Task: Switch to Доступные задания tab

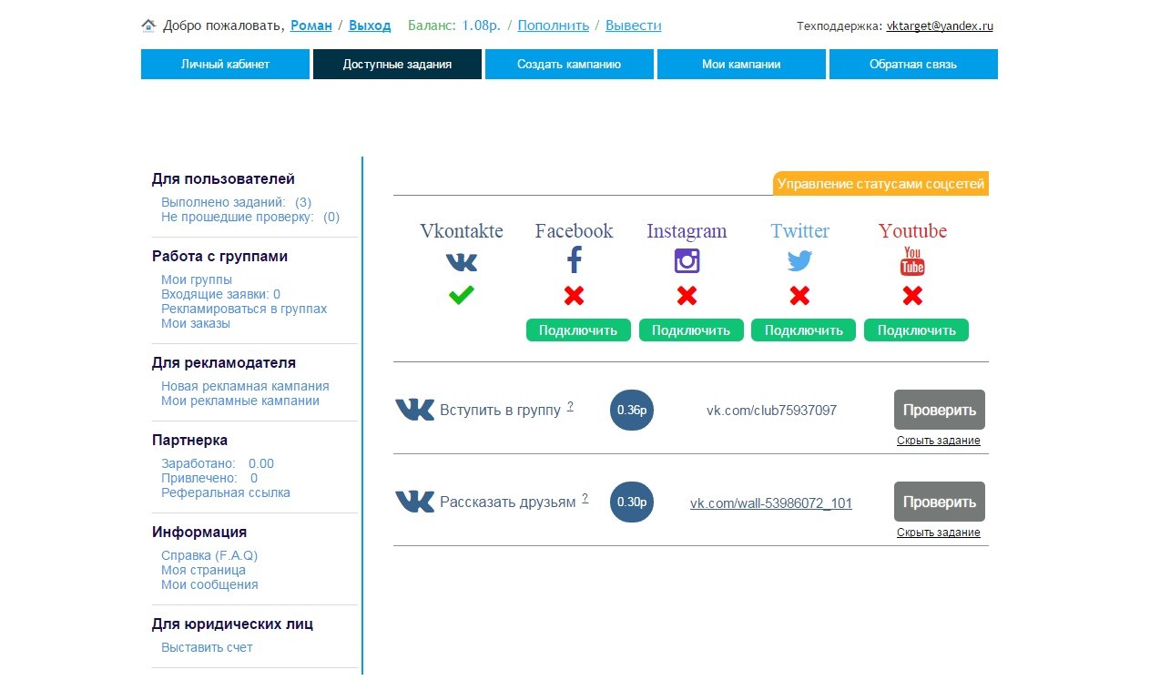Action: click(x=397, y=64)
